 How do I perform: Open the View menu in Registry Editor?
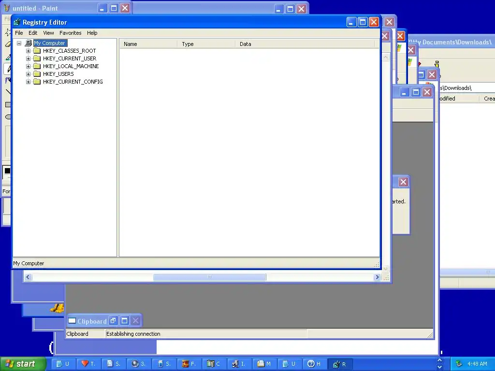click(48, 33)
